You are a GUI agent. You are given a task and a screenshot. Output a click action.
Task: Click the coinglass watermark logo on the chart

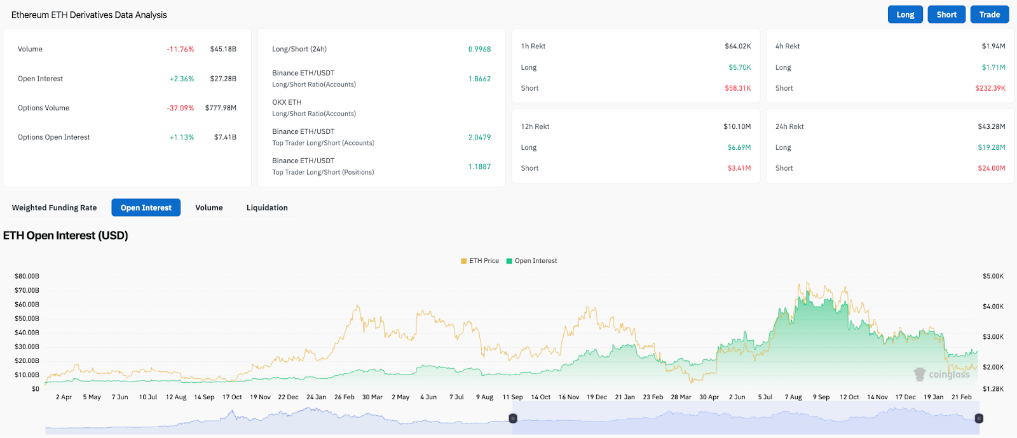coord(941,375)
